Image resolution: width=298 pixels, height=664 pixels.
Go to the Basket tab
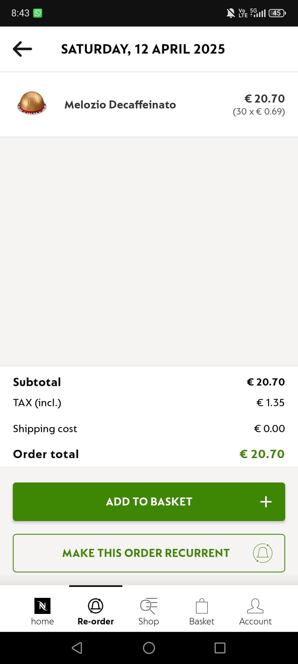tap(202, 611)
